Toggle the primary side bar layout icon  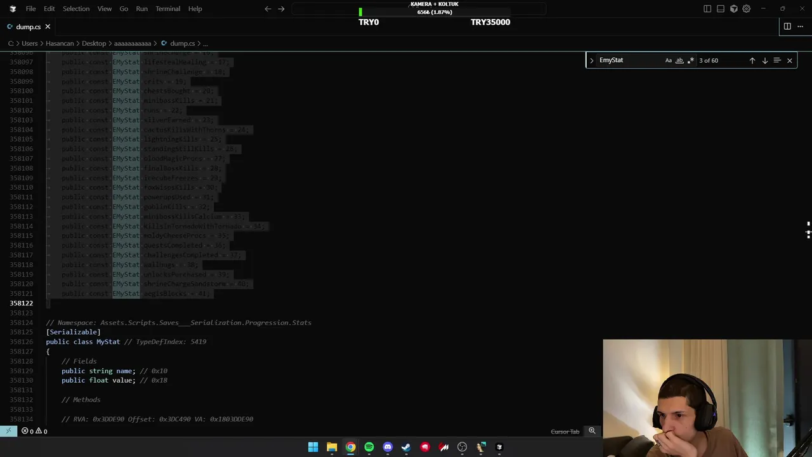point(707,9)
